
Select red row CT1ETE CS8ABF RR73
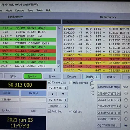[28, 58]
